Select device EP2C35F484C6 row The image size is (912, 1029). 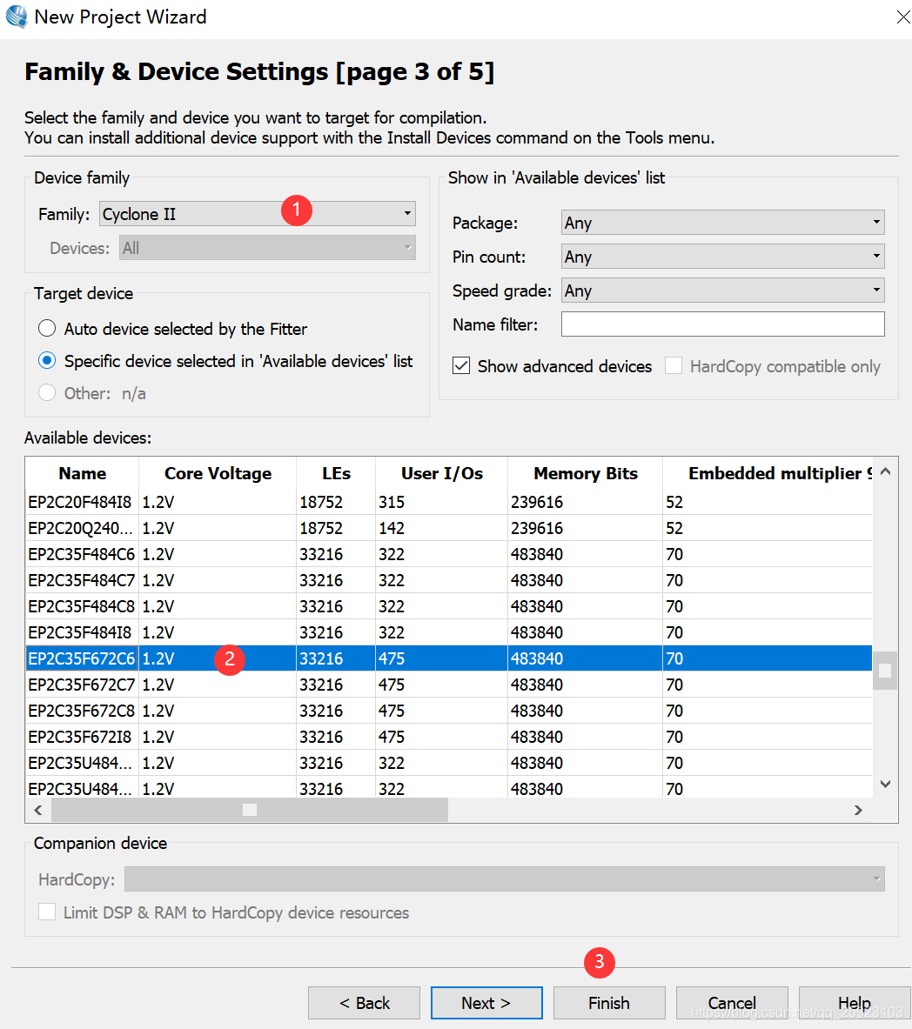coord(449,554)
